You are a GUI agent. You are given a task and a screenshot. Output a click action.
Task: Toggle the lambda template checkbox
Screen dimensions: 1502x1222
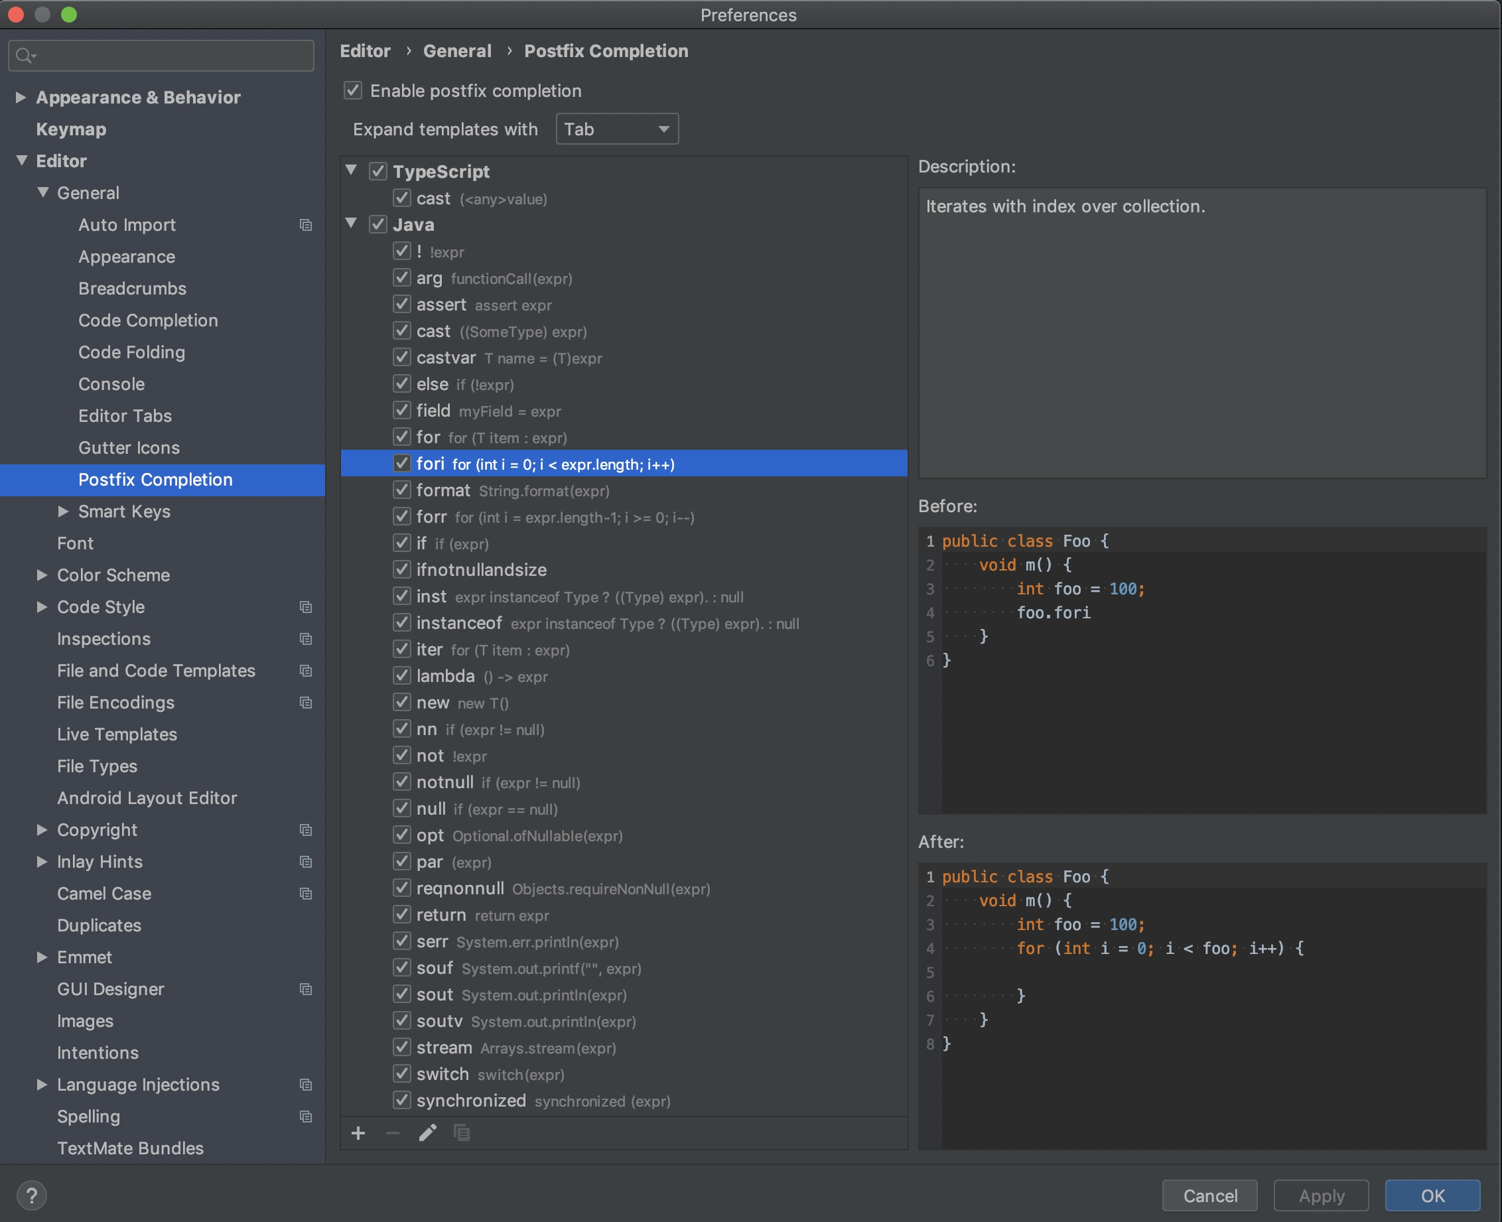[x=402, y=676]
